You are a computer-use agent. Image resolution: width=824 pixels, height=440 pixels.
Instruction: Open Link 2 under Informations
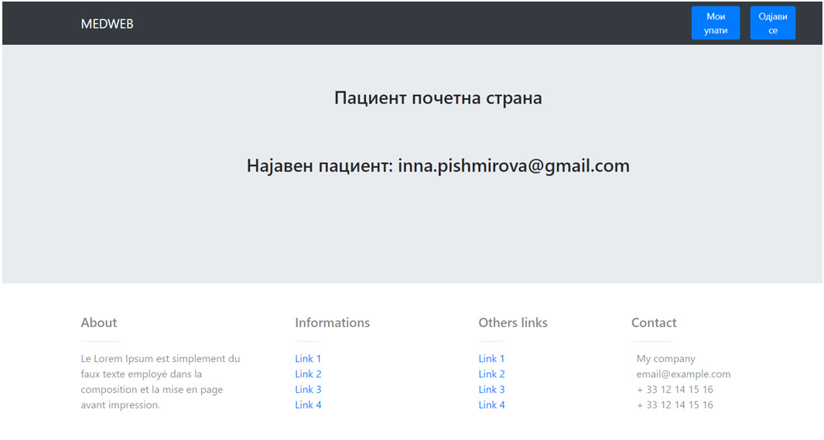coord(308,374)
